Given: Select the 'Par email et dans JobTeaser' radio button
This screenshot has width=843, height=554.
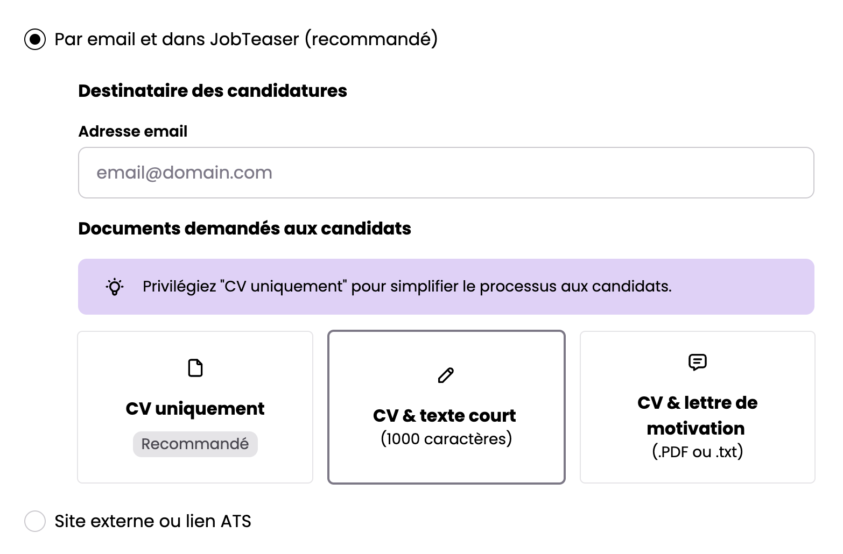Looking at the screenshot, I should (35, 39).
